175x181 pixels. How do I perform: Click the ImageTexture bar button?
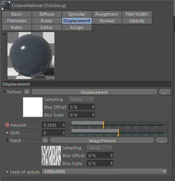click(102, 141)
